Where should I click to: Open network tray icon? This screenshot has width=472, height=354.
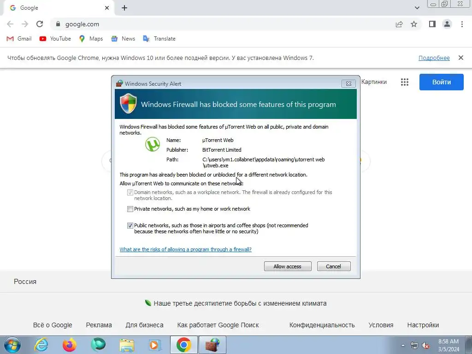[x=414, y=345]
